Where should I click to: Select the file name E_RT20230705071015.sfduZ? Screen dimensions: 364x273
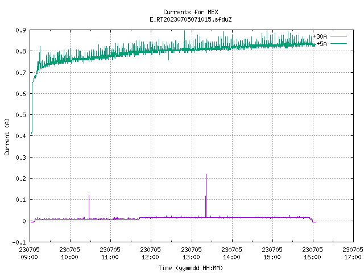191,19
